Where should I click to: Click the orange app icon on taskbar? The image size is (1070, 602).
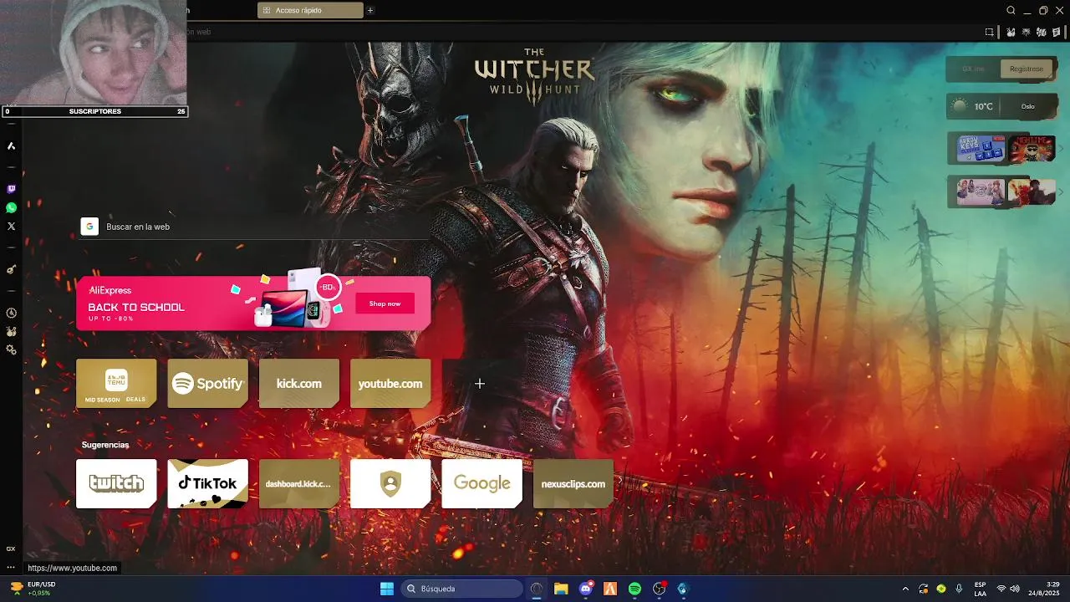[610, 589]
